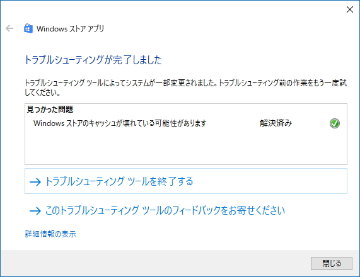Open the 詳細情報の表示 link
This screenshot has height=277, width=360.
coord(50,234)
